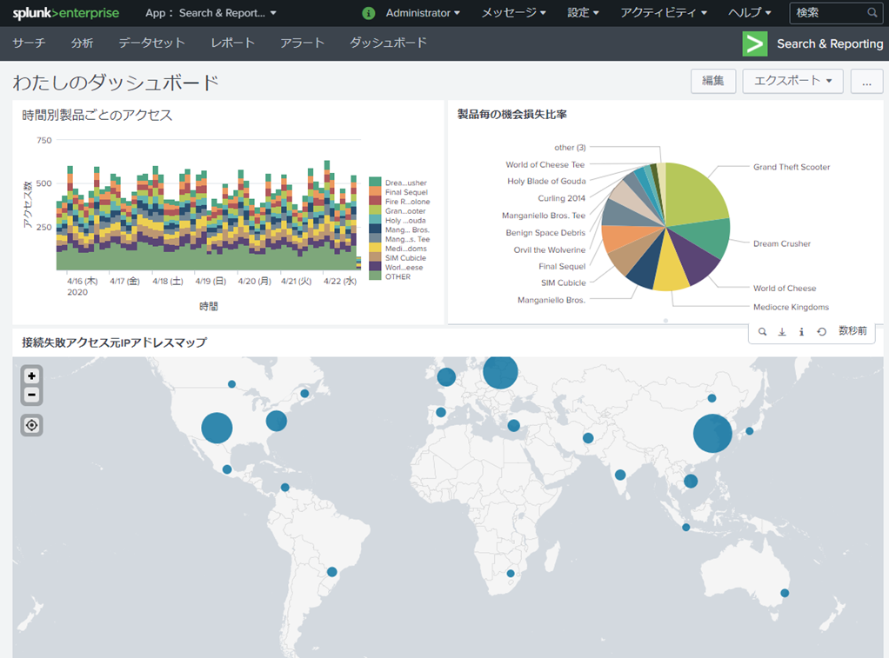Image resolution: width=889 pixels, height=658 pixels.
Task: Click the green info icon beside Administrator
Action: (369, 13)
